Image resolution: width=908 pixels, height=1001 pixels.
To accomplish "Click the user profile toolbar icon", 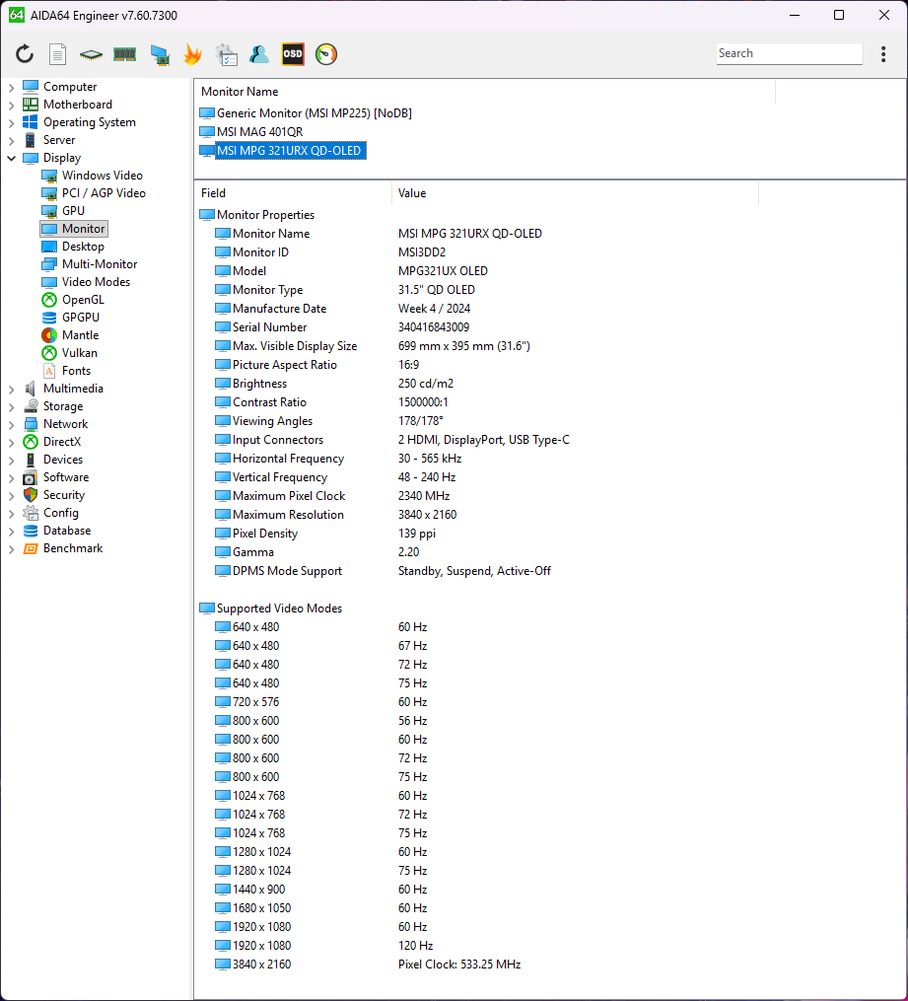I will pos(259,54).
